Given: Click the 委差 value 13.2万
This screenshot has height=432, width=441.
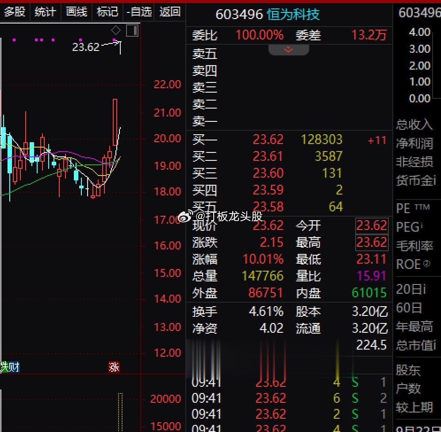Looking at the screenshot, I should tap(369, 35).
